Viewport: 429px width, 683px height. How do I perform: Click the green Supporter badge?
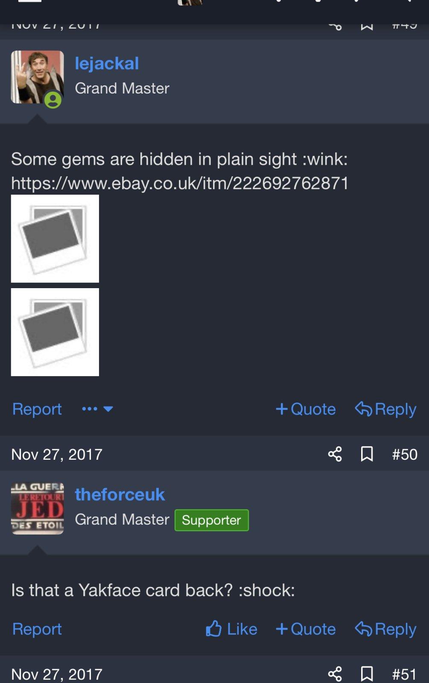(212, 520)
